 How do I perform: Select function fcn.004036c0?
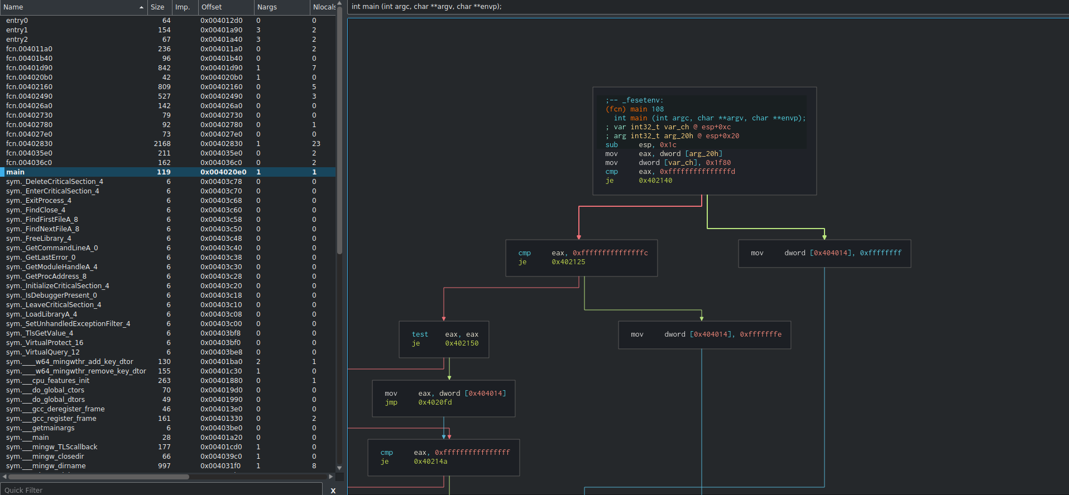click(168, 163)
